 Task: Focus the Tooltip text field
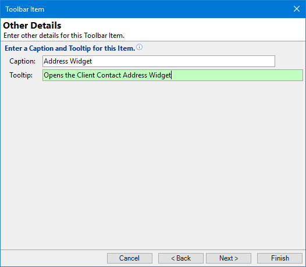point(173,75)
